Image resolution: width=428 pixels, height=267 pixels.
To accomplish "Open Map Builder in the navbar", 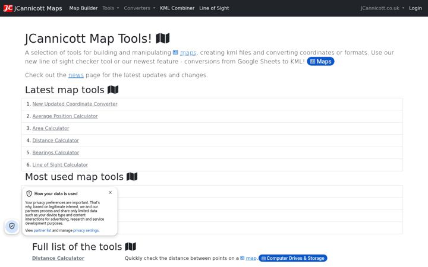I will (x=83, y=8).
